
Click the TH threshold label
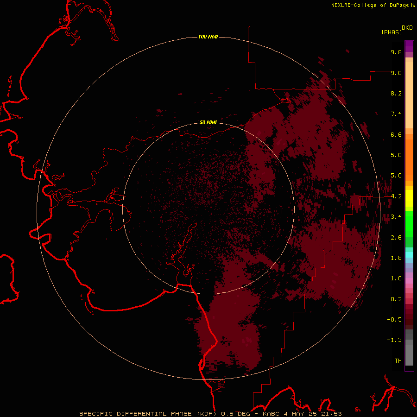click(x=398, y=361)
